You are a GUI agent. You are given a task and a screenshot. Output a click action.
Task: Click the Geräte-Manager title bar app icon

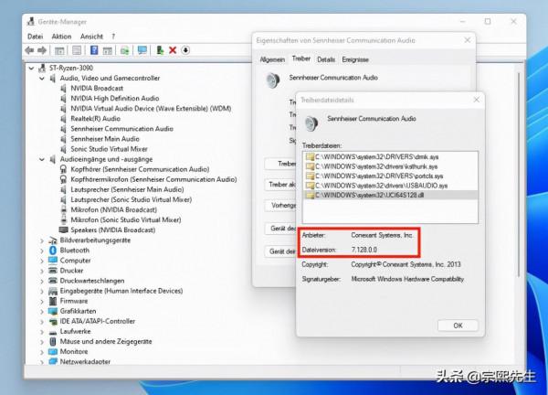(x=31, y=22)
